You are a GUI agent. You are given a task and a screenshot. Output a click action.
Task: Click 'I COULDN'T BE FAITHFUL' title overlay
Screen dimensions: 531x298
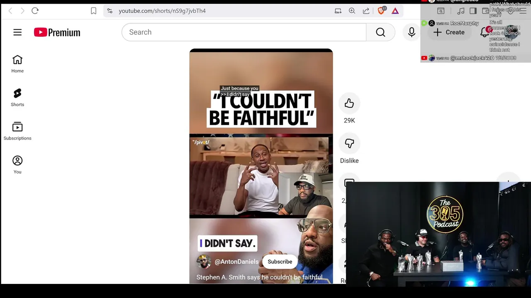[262, 109]
